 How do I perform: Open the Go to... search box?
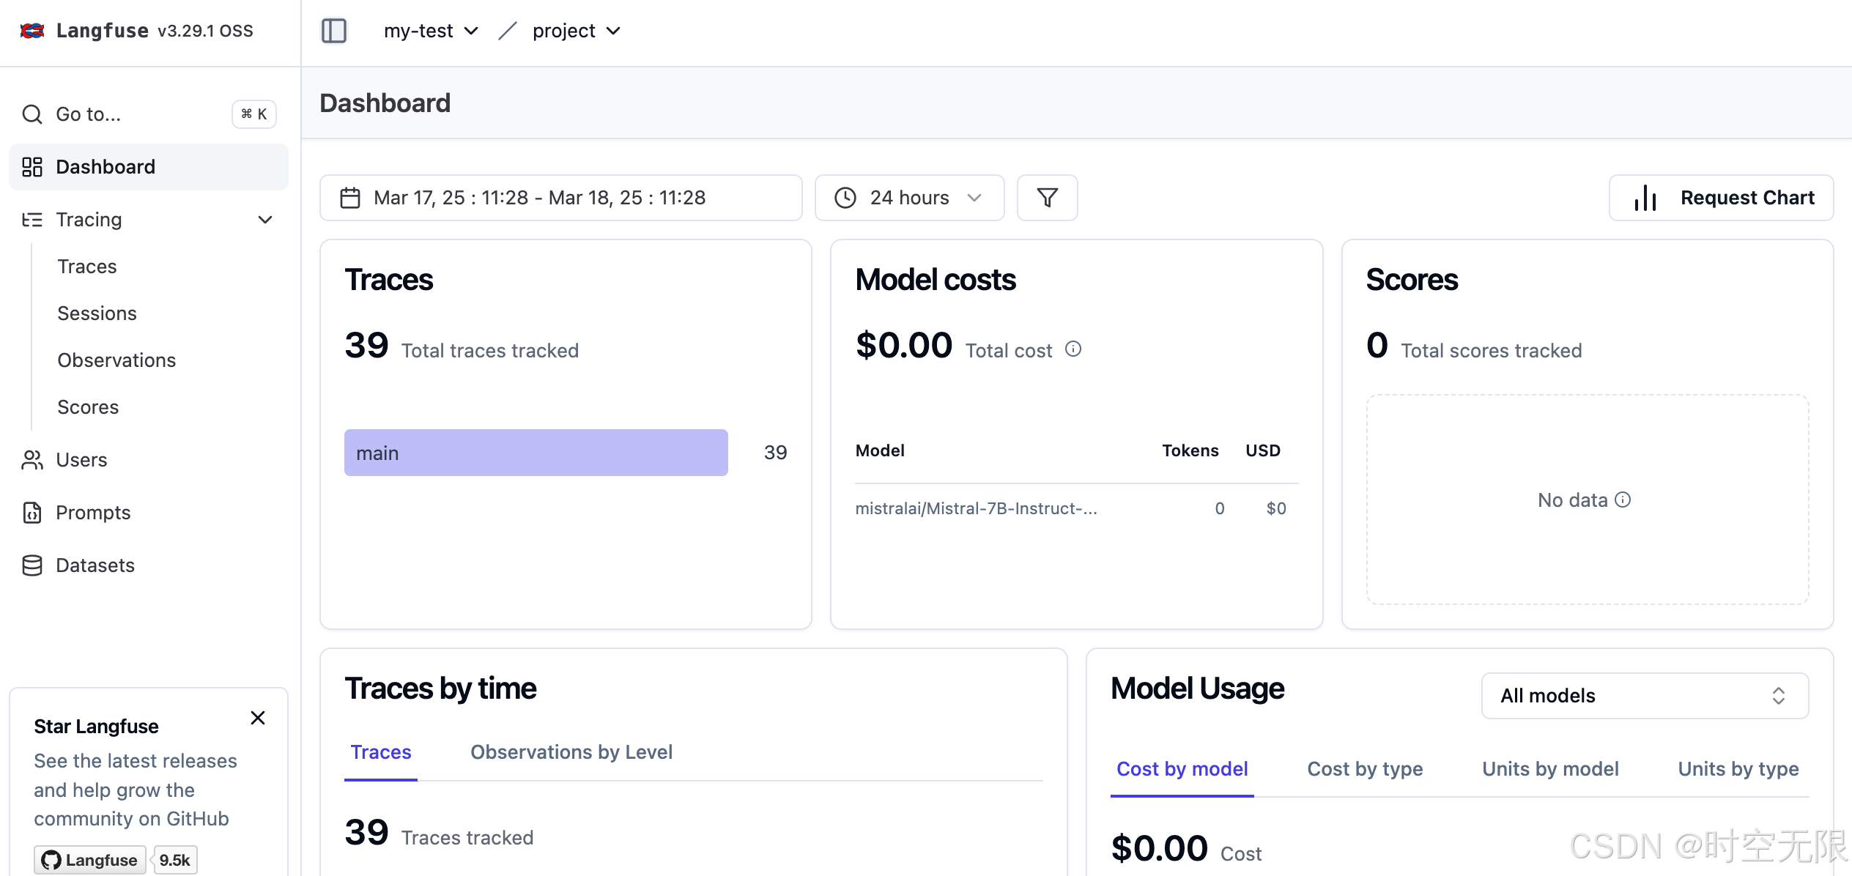149,114
